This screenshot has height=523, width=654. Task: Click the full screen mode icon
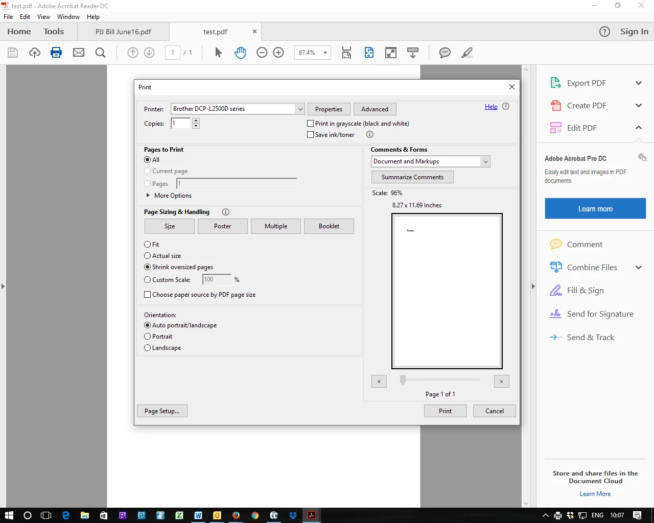point(391,53)
